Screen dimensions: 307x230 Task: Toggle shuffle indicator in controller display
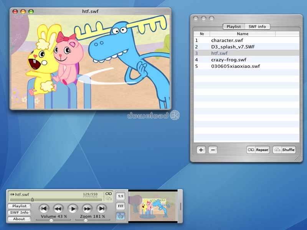coord(109,199)
